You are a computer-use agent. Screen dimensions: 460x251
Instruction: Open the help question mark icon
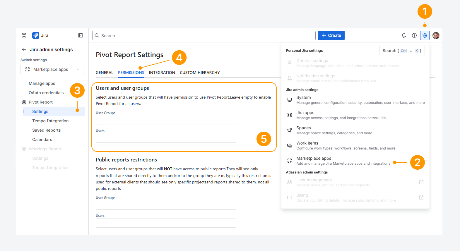click(x=414, y=35)
